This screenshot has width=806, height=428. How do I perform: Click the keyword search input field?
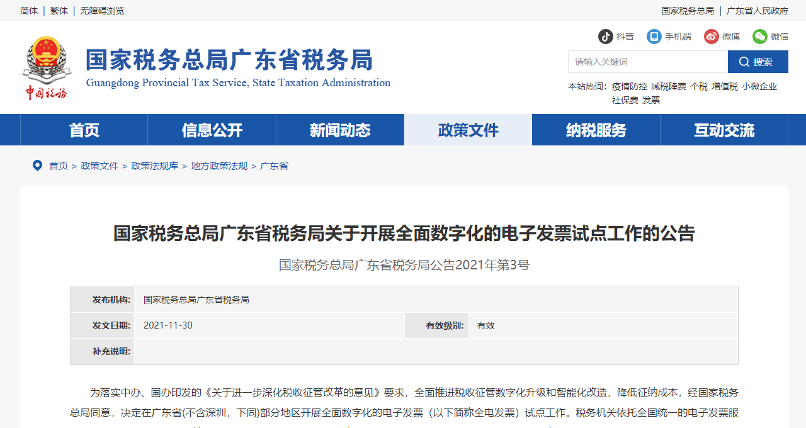[x=647, y=62]
